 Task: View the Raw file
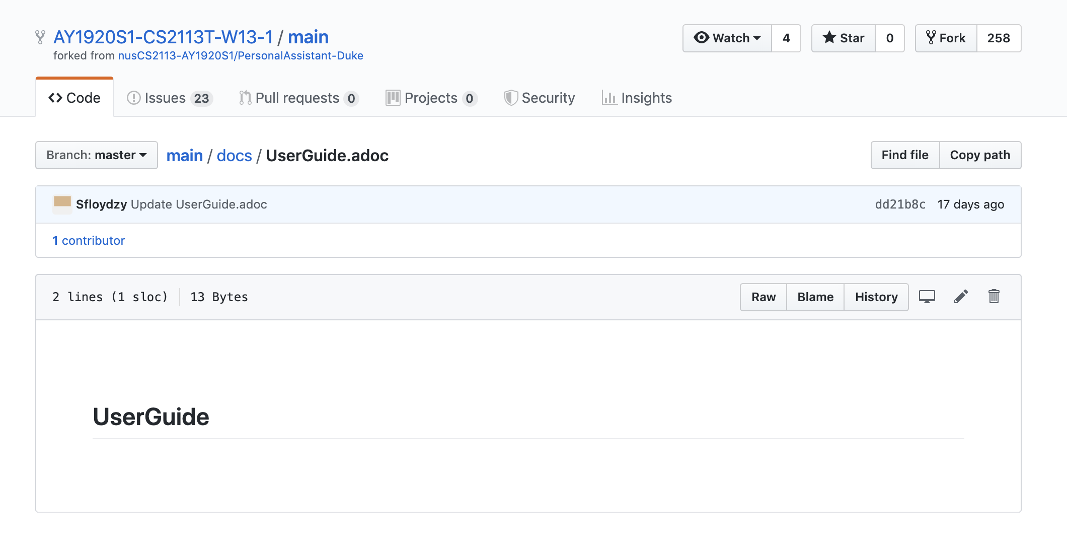point(763,297)
